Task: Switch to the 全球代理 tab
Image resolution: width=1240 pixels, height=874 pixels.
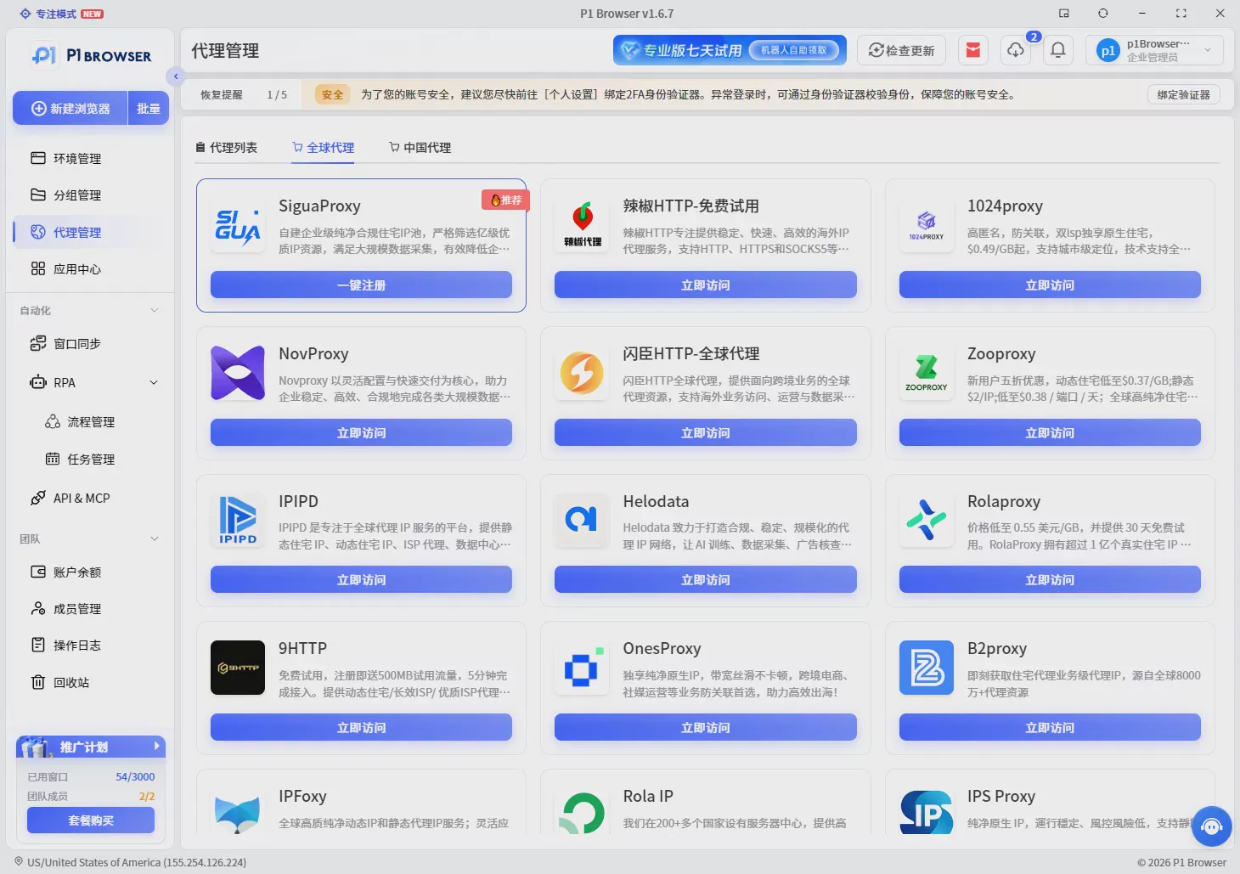Action: tap(324, 148)
